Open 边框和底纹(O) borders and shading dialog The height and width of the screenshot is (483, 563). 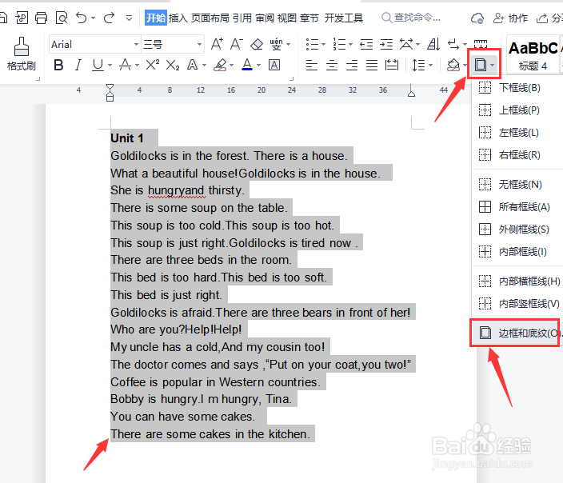[516, 333]
